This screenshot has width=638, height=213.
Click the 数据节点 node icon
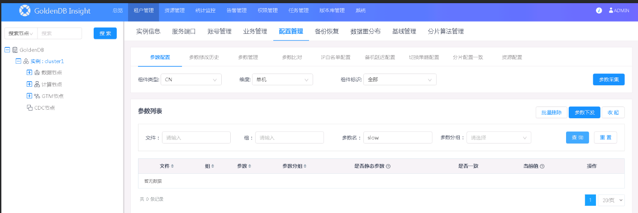coord(37,72)
